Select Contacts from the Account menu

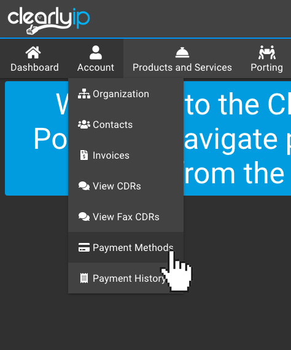(x=126, y=124)
